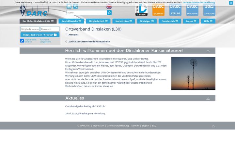Open the FAQ footer link

coord(154,126)
